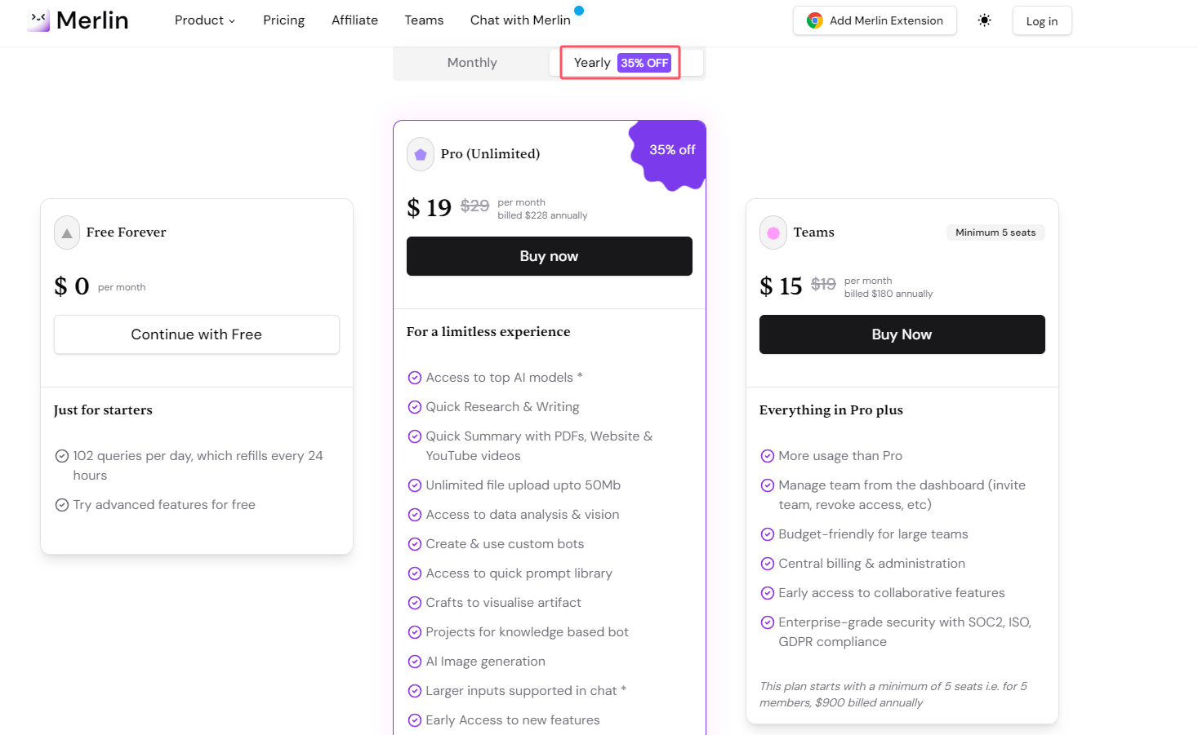Click 'billed $180 annually' text
Image resolution: width=1198 pixels, height=735 pixels.
click(x=888, y=294)
